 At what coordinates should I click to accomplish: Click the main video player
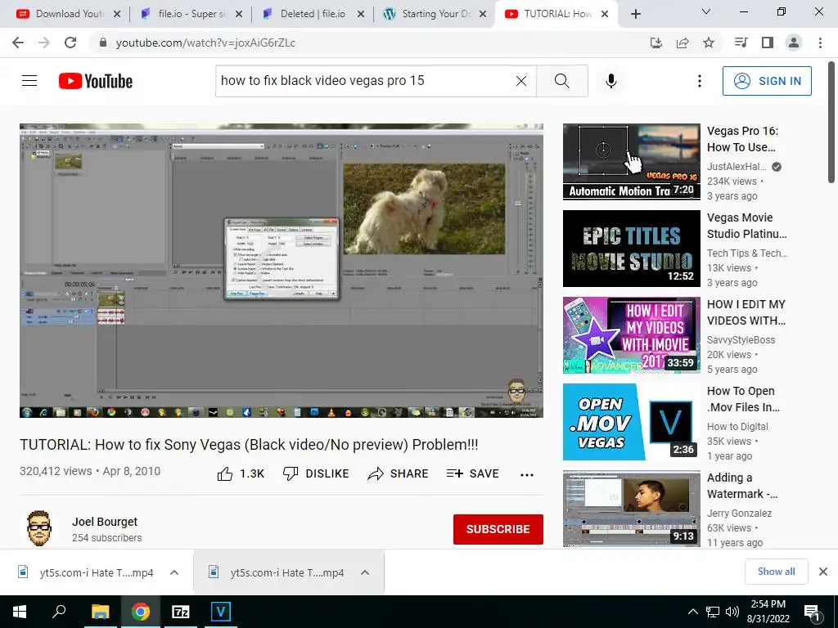pyautogui.click(x=282, y=271)
